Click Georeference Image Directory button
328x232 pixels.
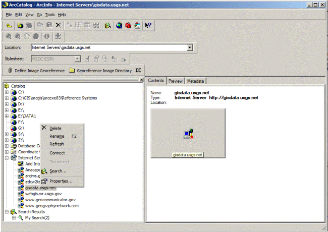click(x=100, y=71)
